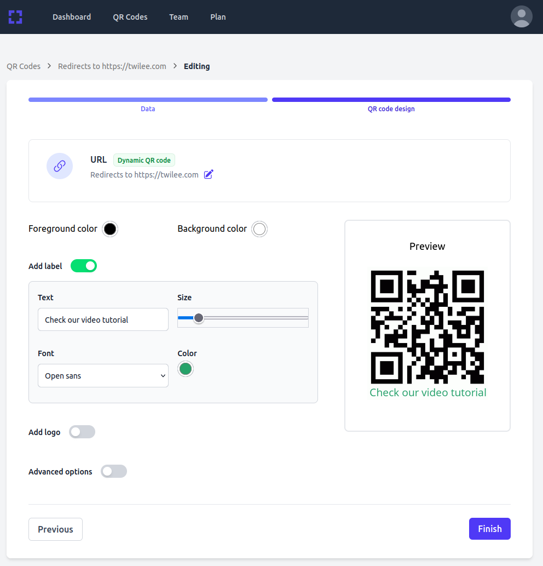Click the Dynamic QR code badge
Image resolution: width=543 pixels, height=566 pixels.
pos(144,161)
